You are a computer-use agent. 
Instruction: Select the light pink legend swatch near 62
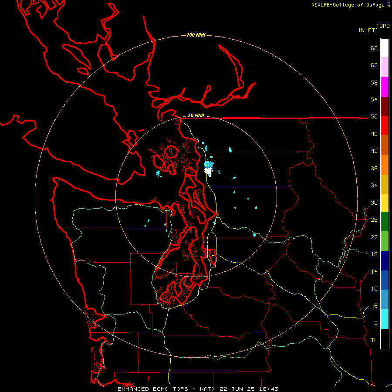coord(385,67)
